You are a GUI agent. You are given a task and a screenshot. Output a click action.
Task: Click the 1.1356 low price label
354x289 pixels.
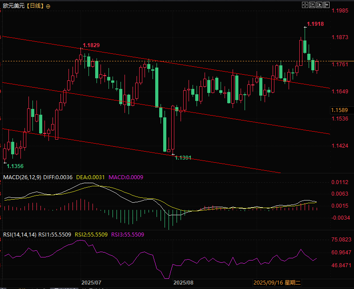pos(15,166)
